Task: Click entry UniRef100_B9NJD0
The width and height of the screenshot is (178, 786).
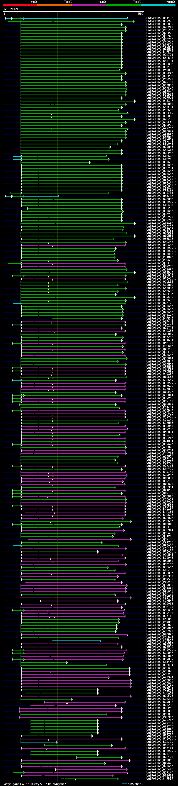Action: [x=160, y=742]
